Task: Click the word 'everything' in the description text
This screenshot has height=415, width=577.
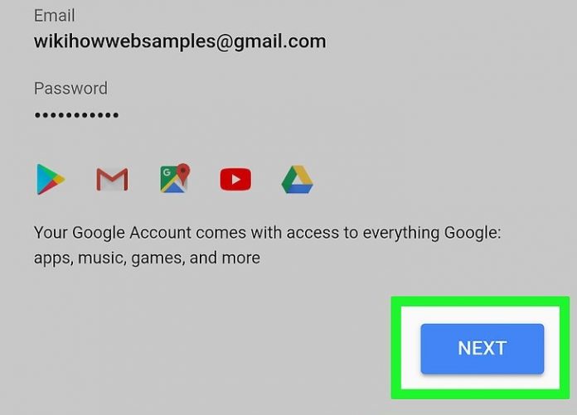Action: point(401,234)
